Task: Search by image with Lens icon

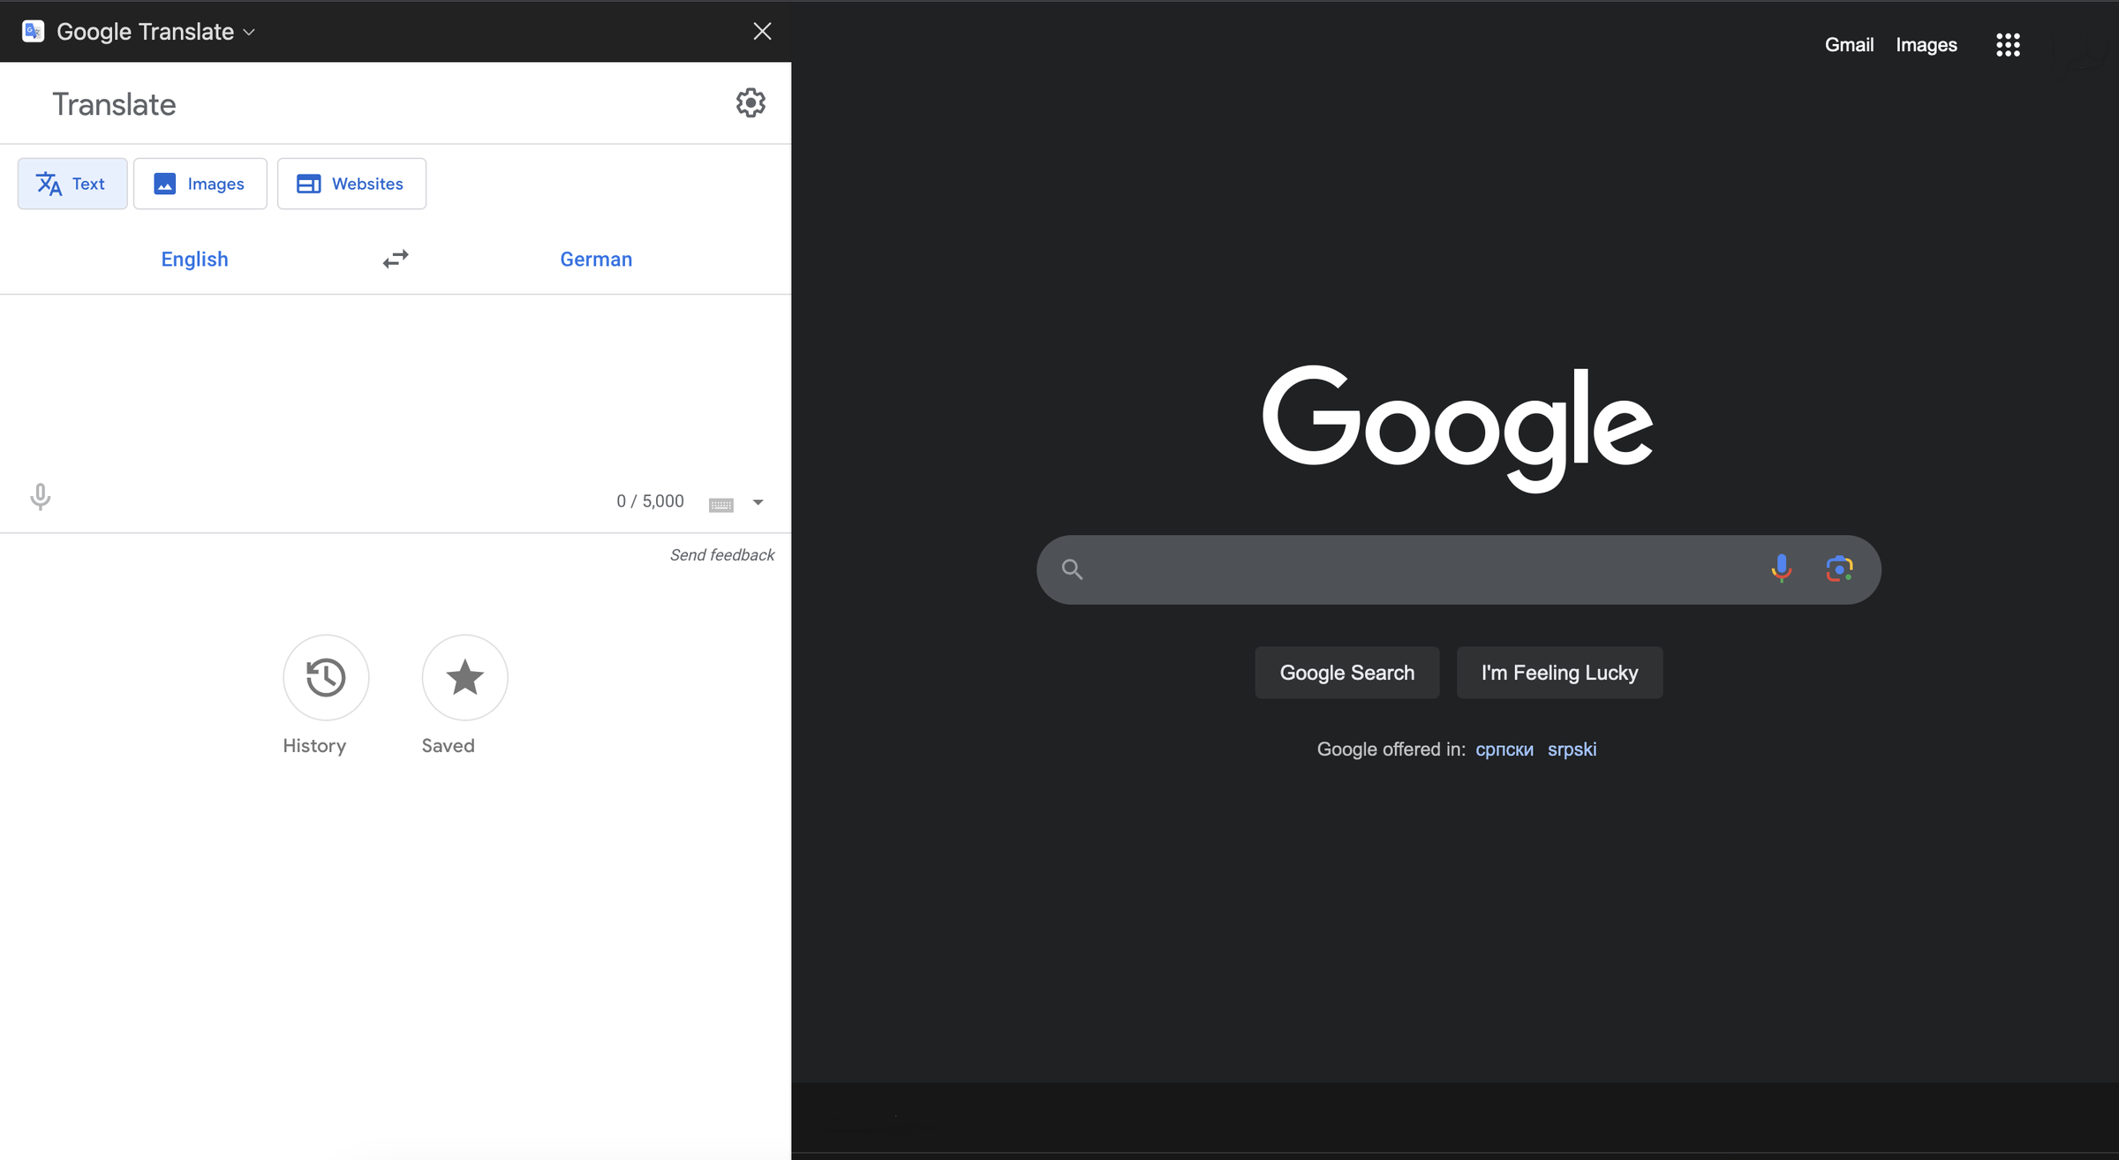Action: click(x=1840, y=569)
